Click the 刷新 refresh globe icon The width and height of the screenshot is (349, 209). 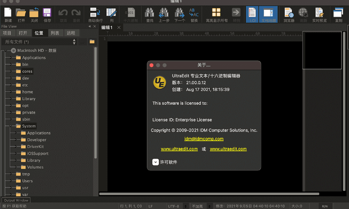point(303,13)
